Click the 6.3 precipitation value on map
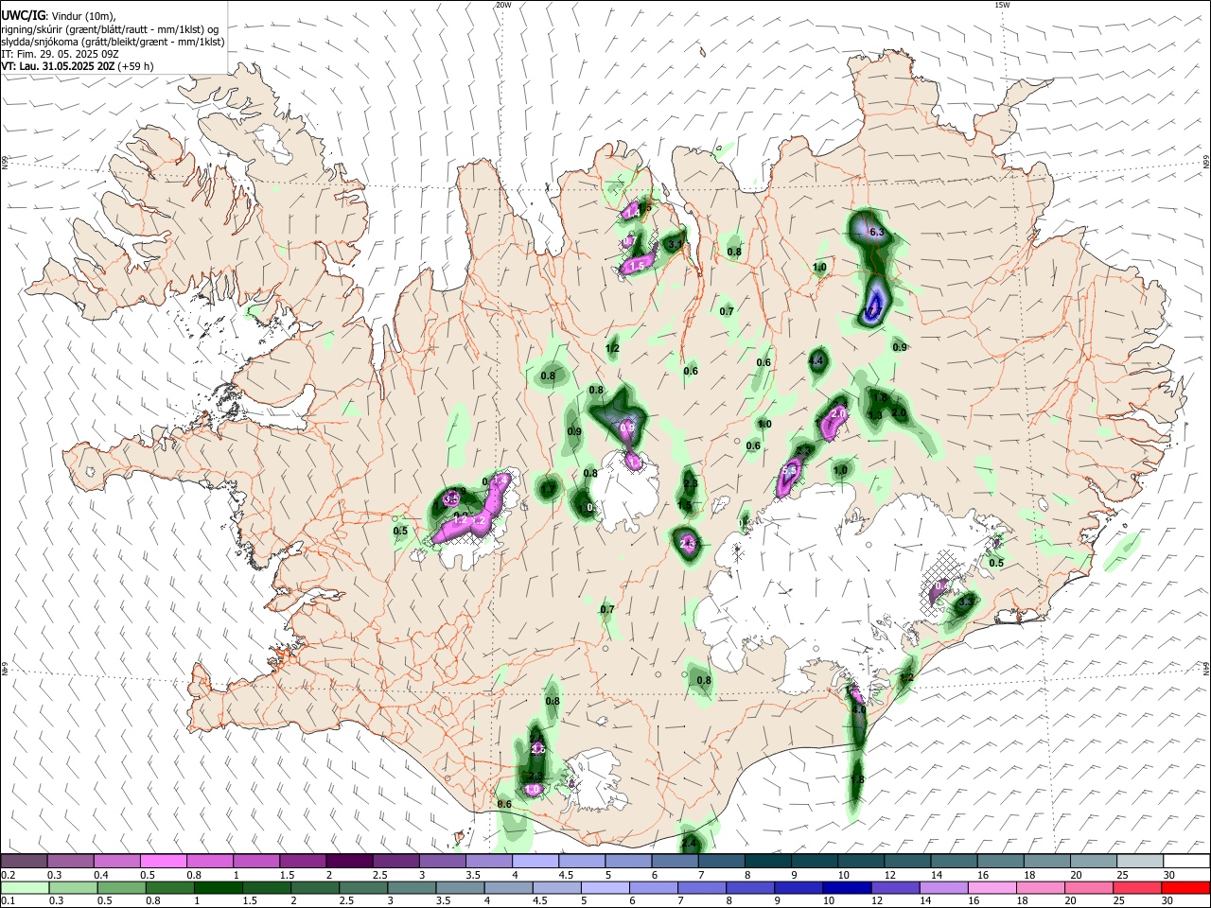 (876, 232)
